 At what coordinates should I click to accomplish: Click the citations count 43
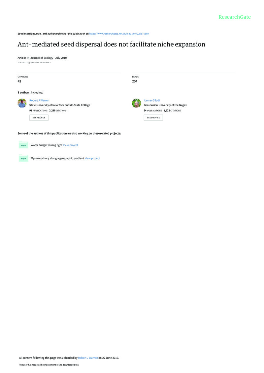point(19,81)
